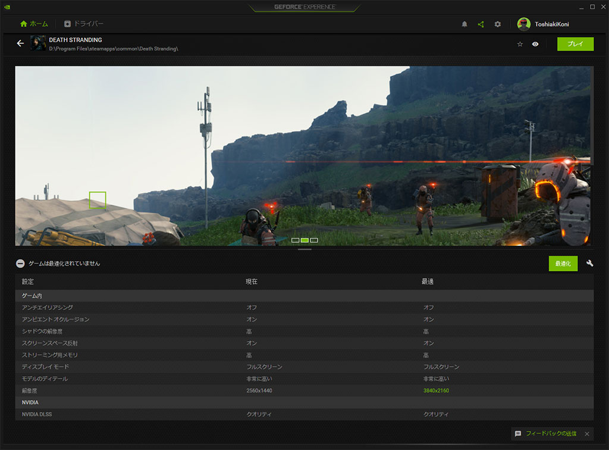The height and width of the screenshot is (450, 609).
Task: Click the Death Stranding screenshot preview
Action: point(303,155)
